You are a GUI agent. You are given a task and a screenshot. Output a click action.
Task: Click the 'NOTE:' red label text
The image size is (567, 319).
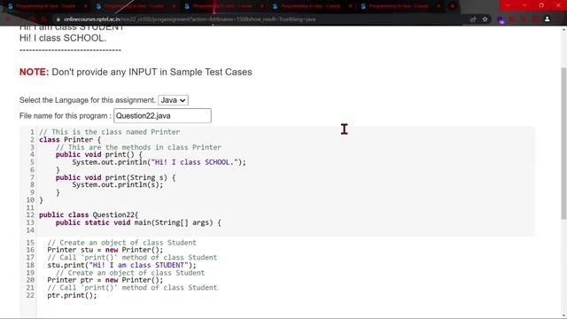34,72
